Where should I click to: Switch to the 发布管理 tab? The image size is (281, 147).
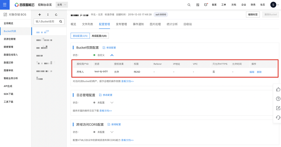pos(121,24)
